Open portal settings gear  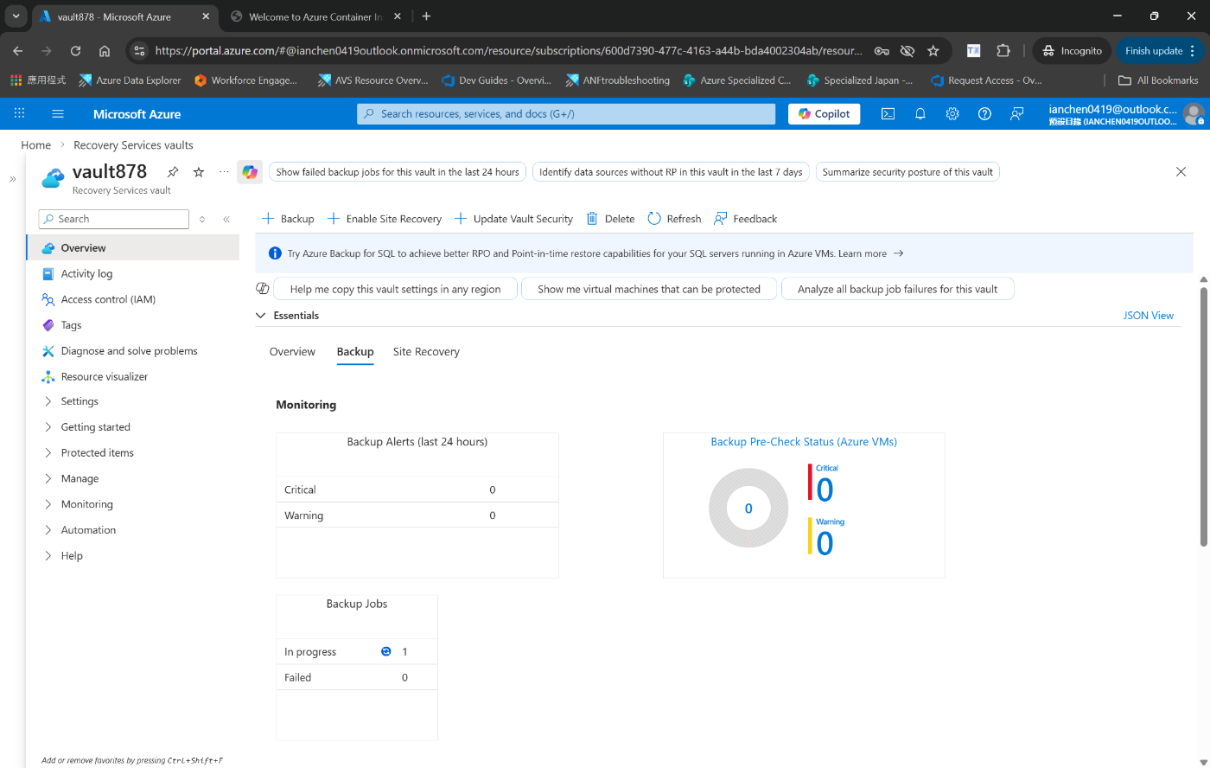point(952,113)
